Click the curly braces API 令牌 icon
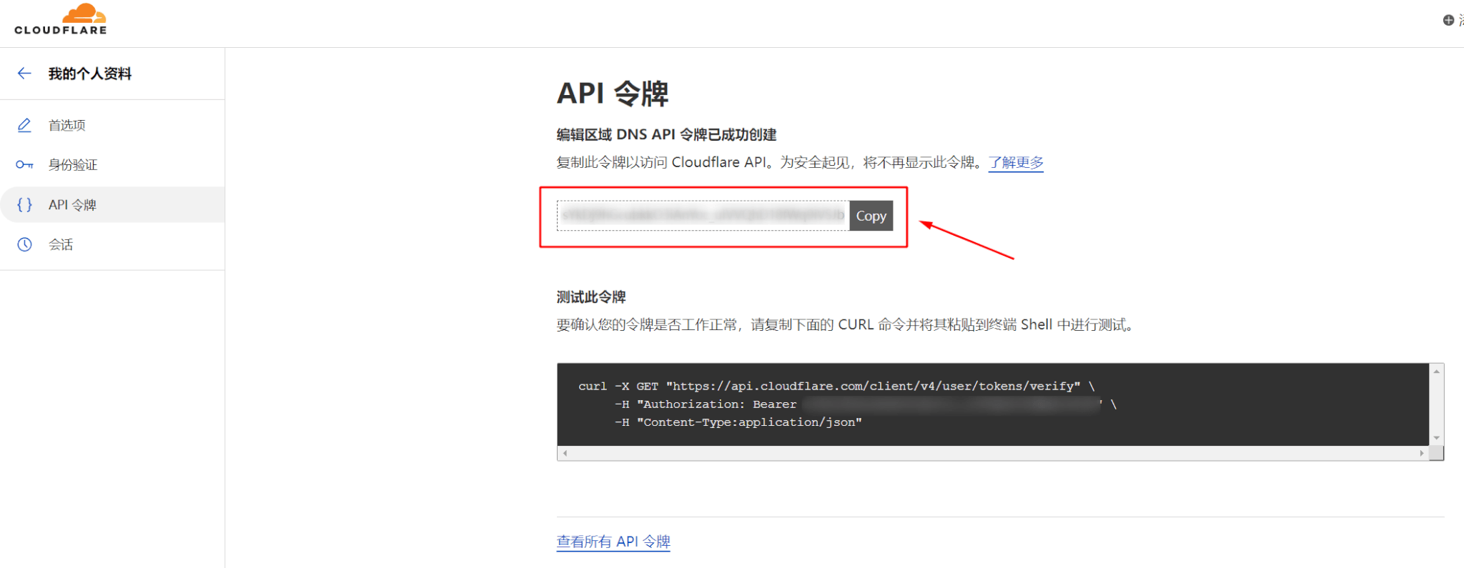This screenshot has width=1464, height=568. (24, 205)
